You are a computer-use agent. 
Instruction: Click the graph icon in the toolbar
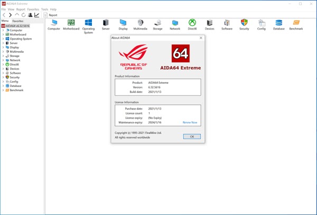37,15
